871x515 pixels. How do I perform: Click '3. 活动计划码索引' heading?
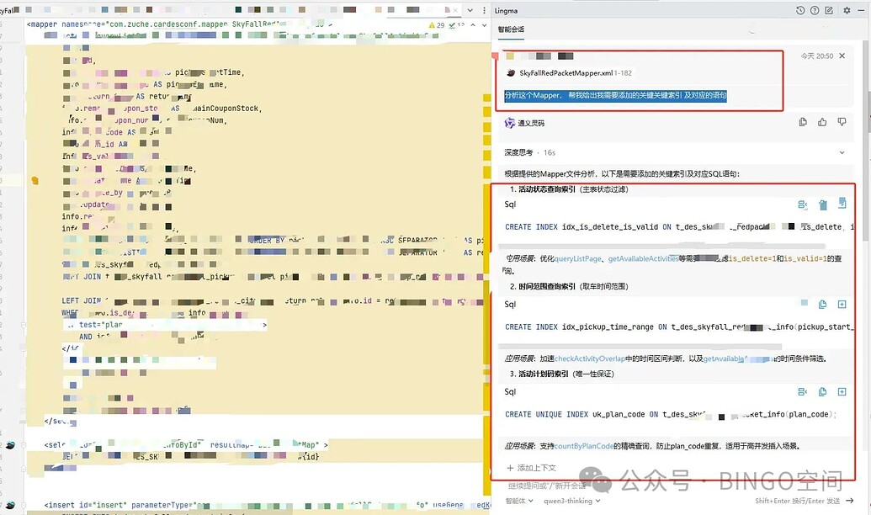(561, 374)
